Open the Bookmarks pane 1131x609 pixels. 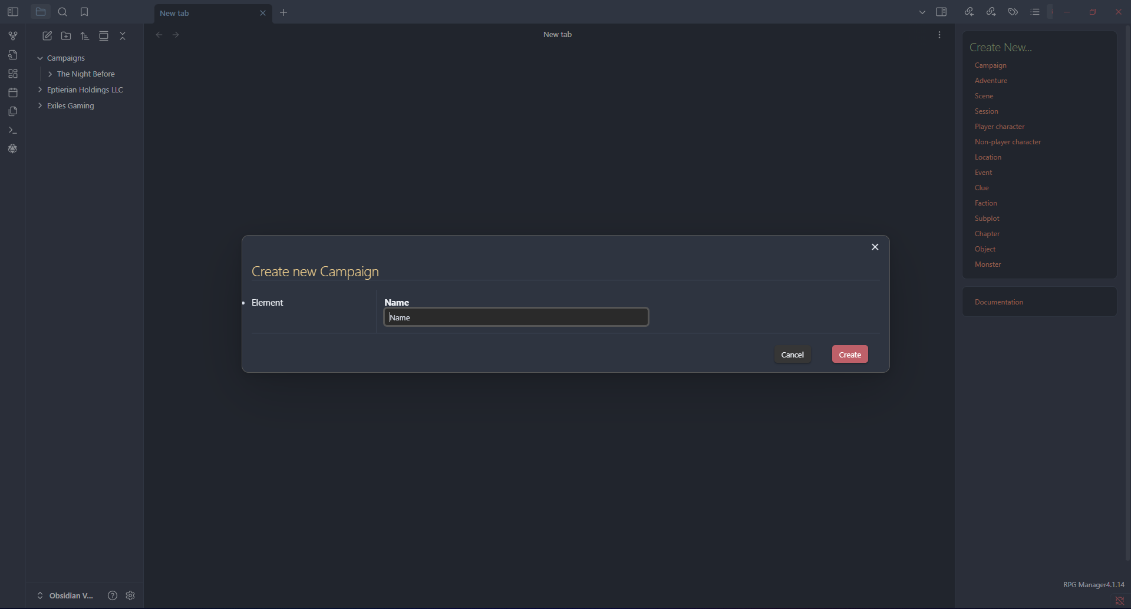tap(84, 12)
